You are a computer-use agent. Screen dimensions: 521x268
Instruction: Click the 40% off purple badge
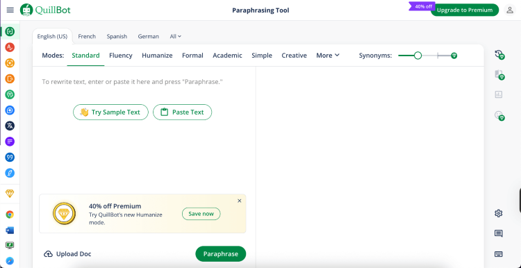pyautogui.click(x=422, y=6)
